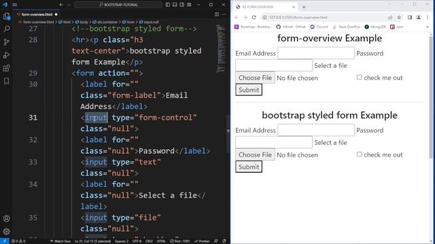The width and height of the screenshot is (435, 244).
Task: Open the Source Control view
Action: click(x=6, y=42)
